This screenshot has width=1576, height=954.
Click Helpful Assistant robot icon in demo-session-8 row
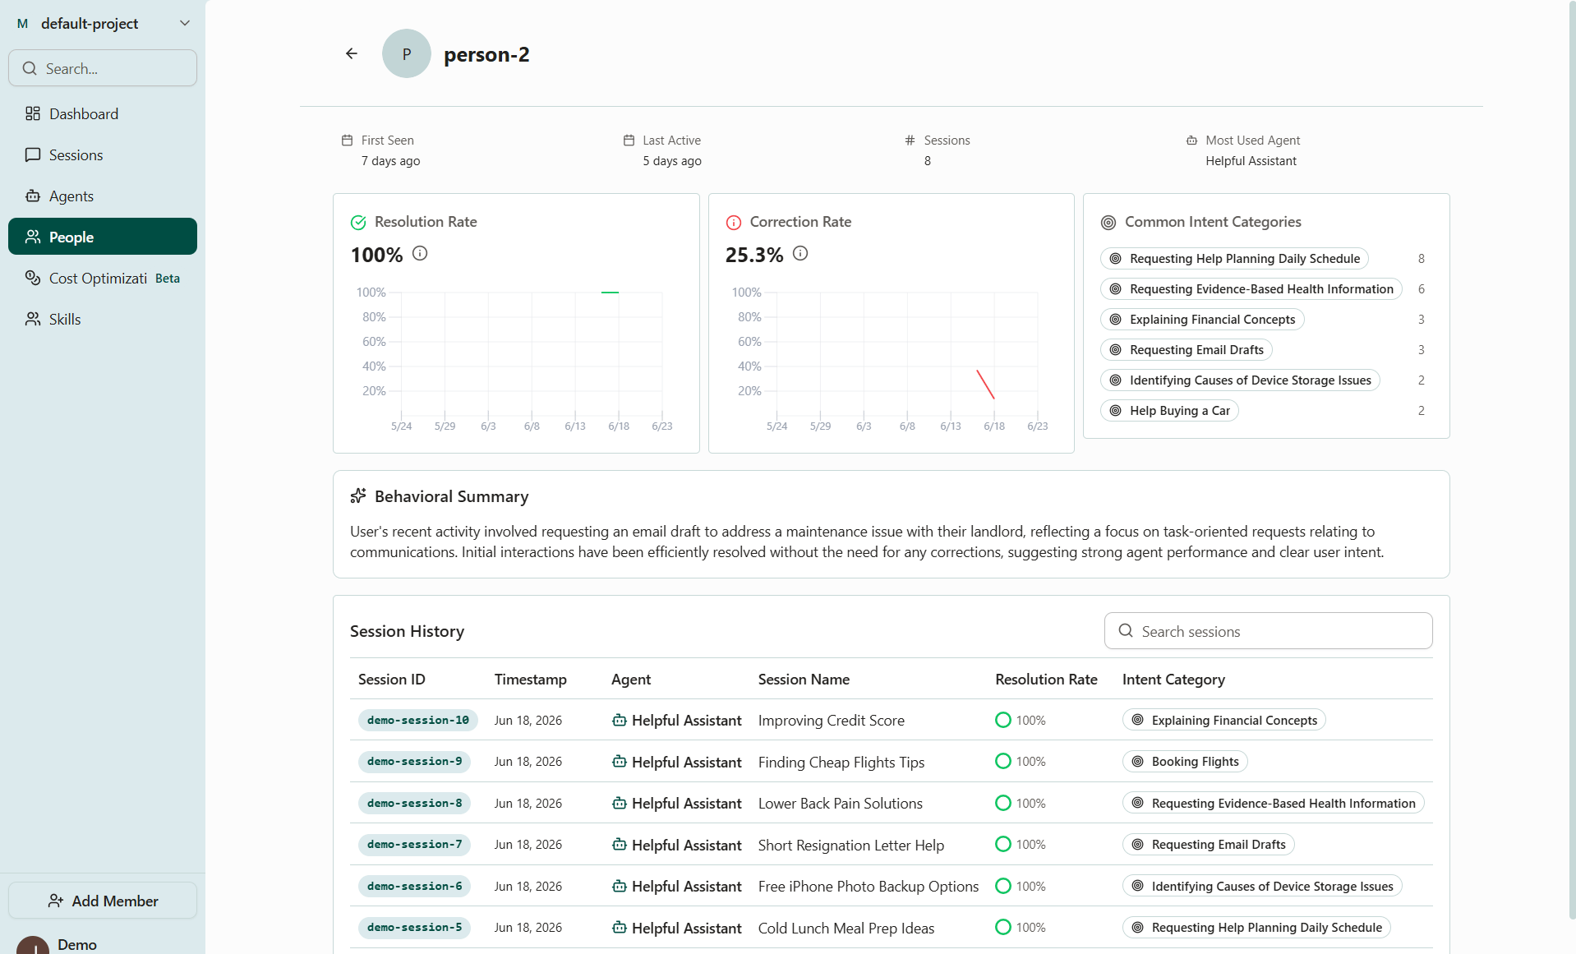point(620,803)
